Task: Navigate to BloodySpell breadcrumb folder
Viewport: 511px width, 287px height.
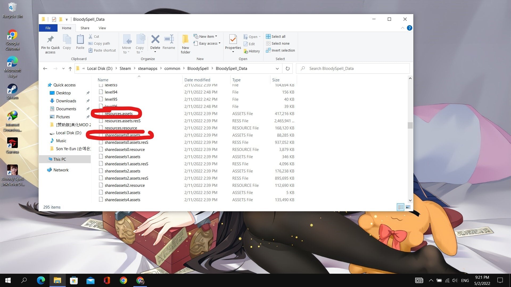Action: click(x=198, y=69)
